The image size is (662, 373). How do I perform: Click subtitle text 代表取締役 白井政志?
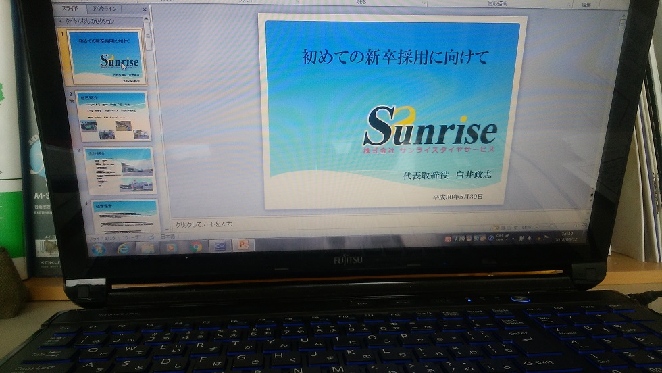click(x=447, y=175)
